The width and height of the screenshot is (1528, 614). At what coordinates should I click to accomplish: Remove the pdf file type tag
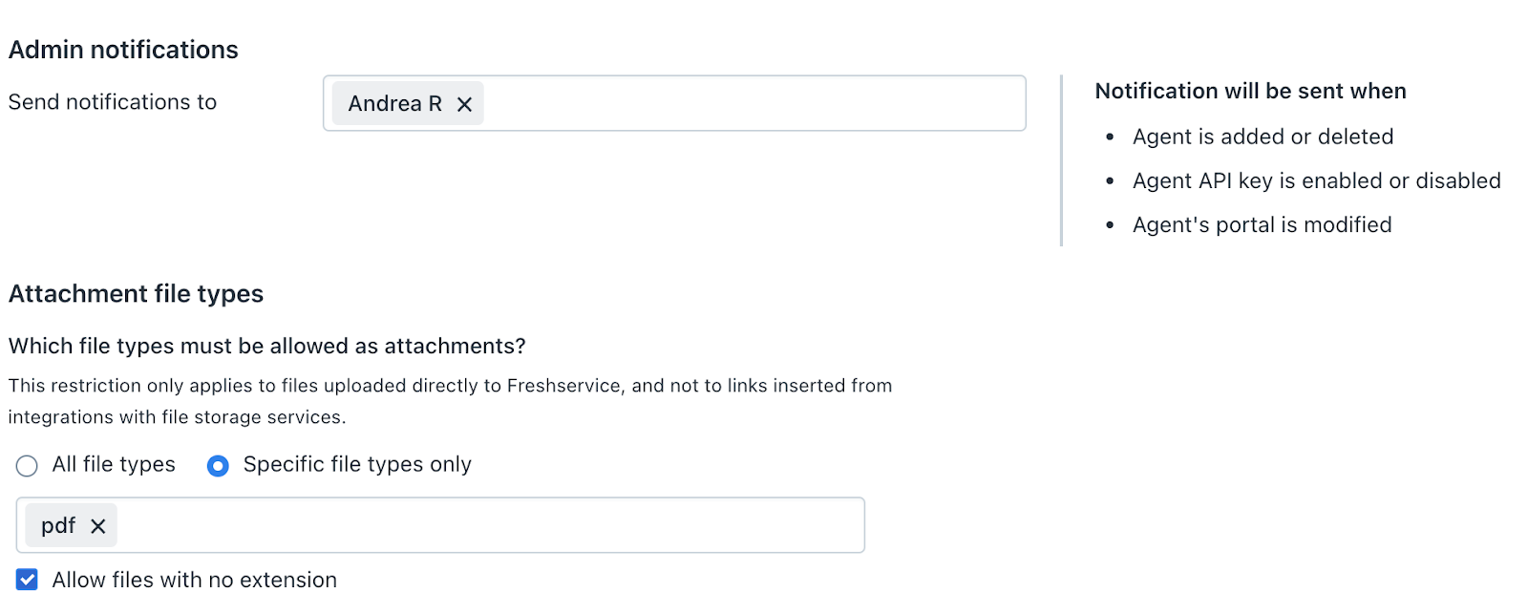pos(97,526)
